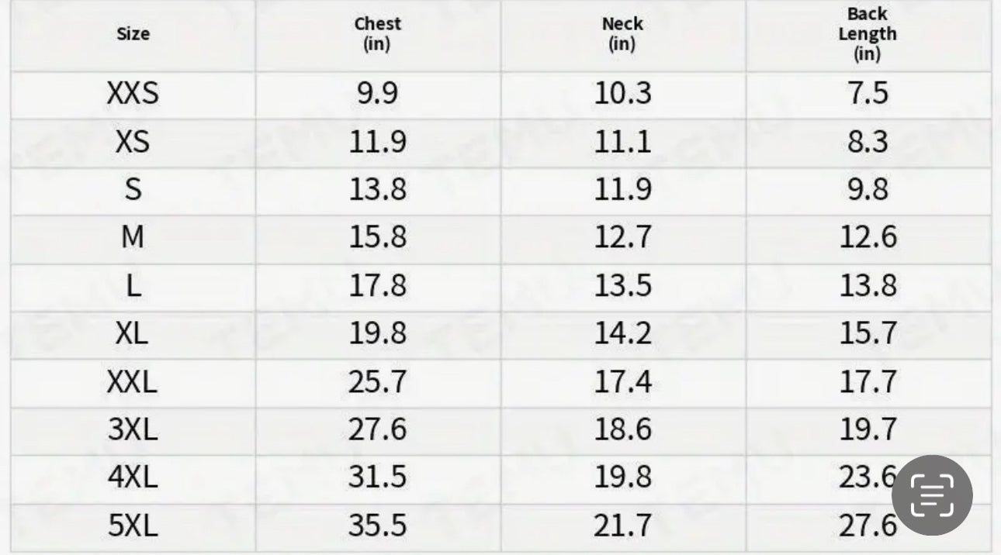Image resolution: width=1001 pixels, height=555 pixels.
Task: Select back length 17.7 for XXL
Action: 867,381
